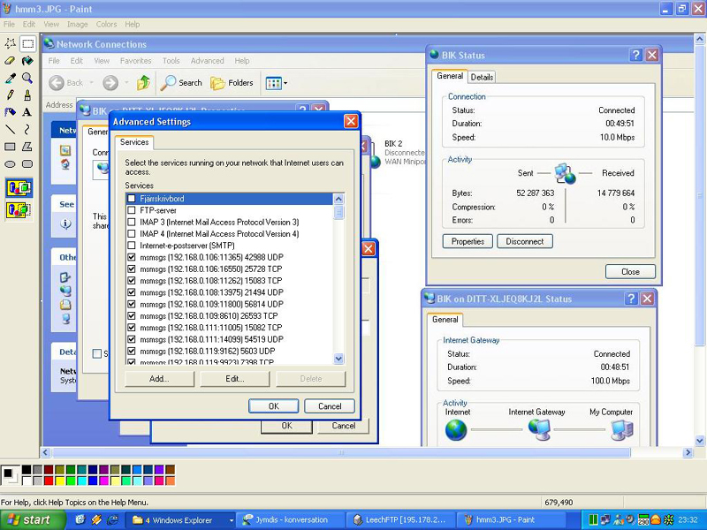Confirm Advanced Settings with OK
The width and height of the screenshot is (707, 530).
[x=274, y=406]
